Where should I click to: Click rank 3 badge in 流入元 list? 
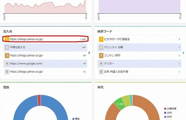coord(7,55)
